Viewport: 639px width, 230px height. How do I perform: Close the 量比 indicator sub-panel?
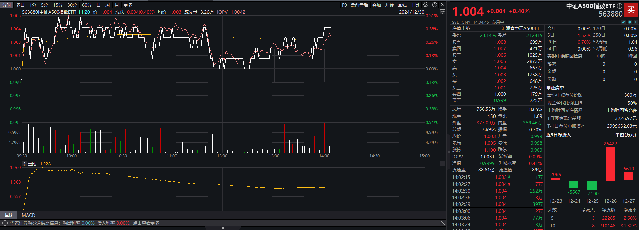coord(443,164)
